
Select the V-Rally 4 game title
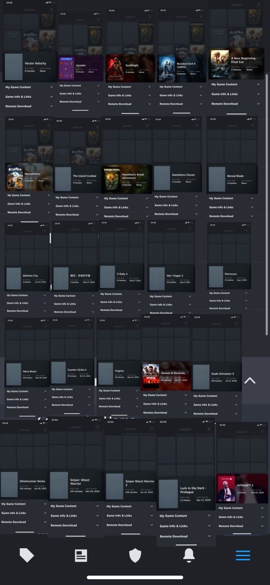122,274
